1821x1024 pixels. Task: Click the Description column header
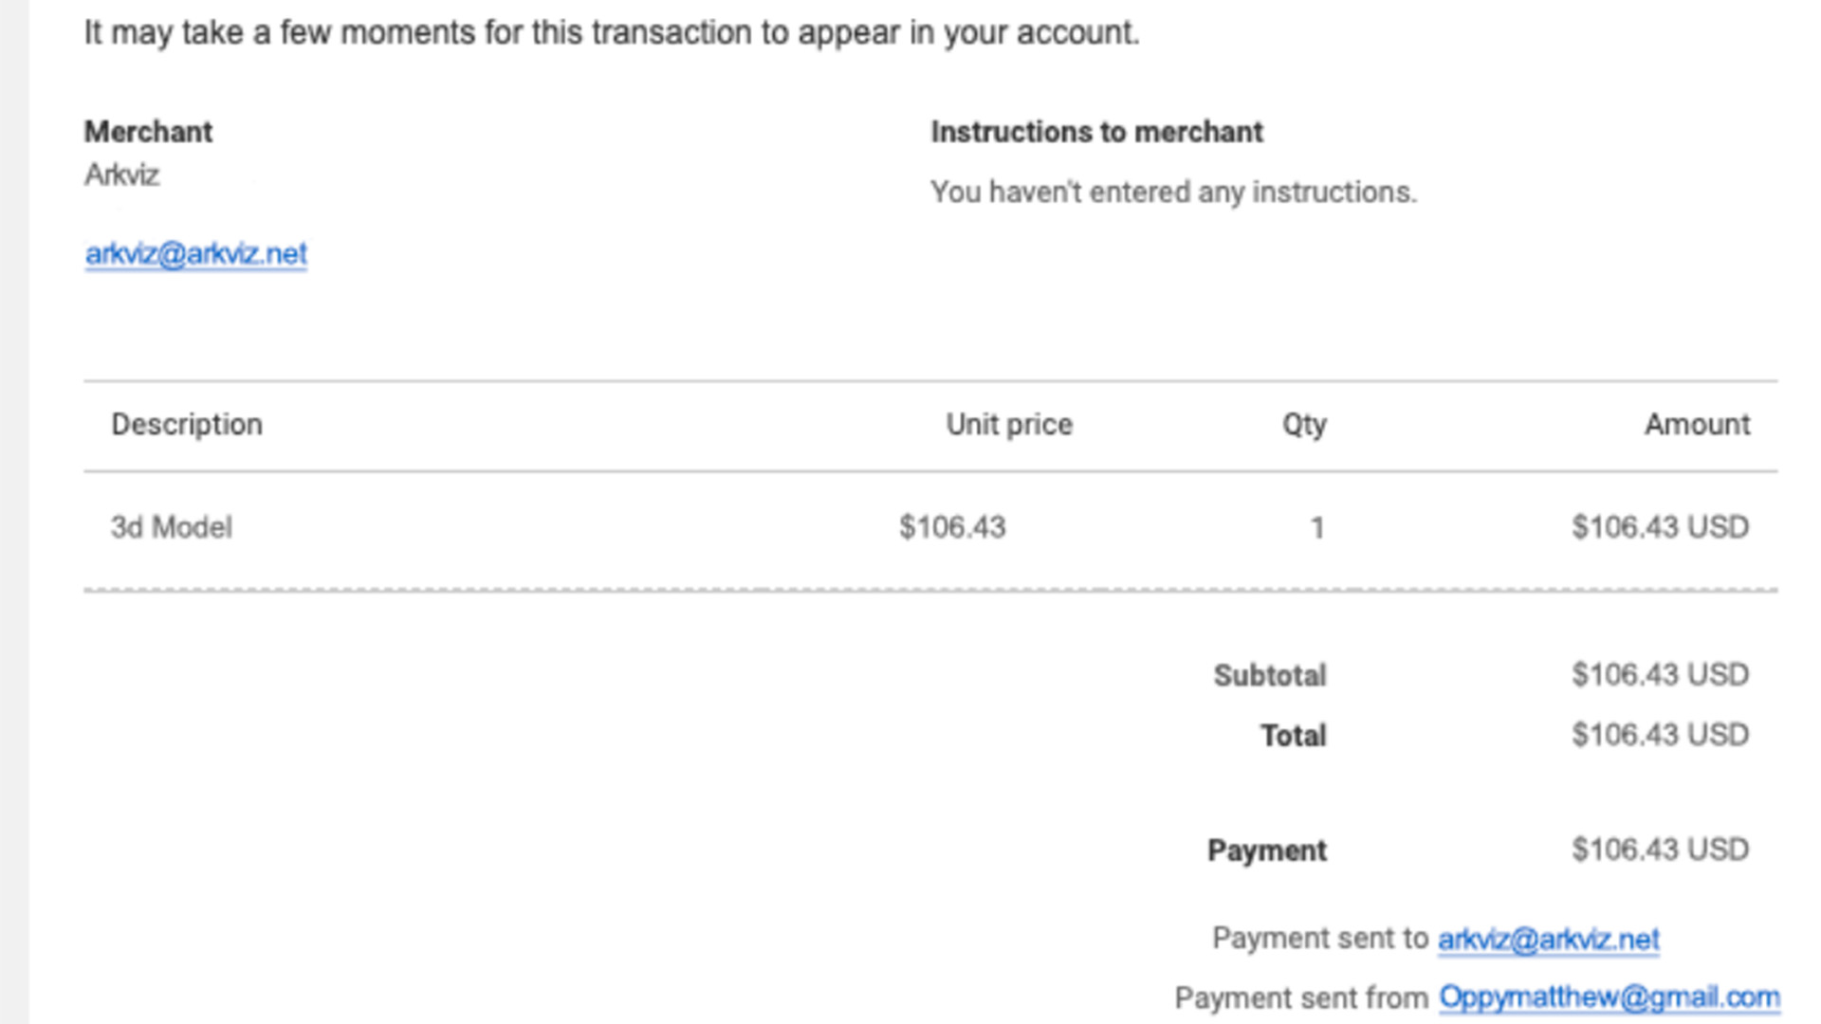pos(187,425)
